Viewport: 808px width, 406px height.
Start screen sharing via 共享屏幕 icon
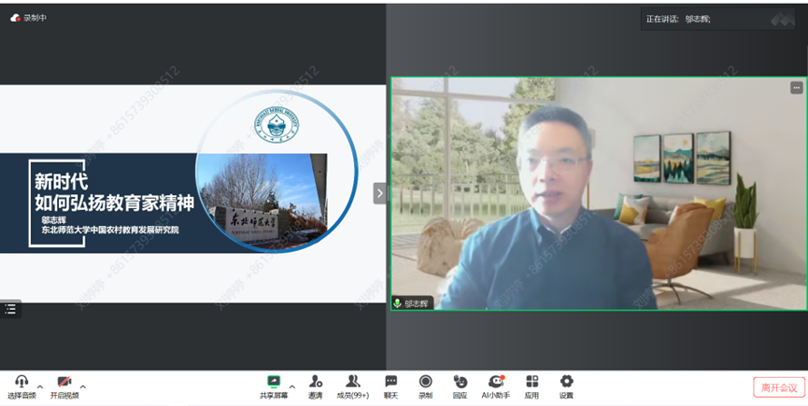pos(274,383)
